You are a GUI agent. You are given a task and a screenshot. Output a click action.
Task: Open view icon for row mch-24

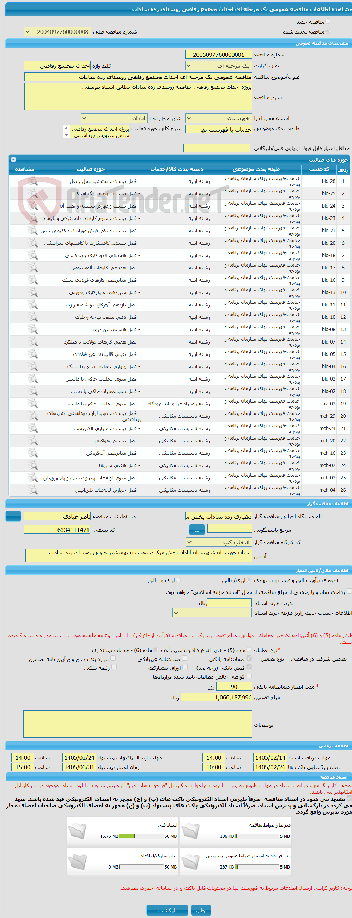click(x=32, y=428)
